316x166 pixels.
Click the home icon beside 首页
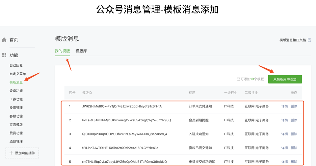pos(4,40)
